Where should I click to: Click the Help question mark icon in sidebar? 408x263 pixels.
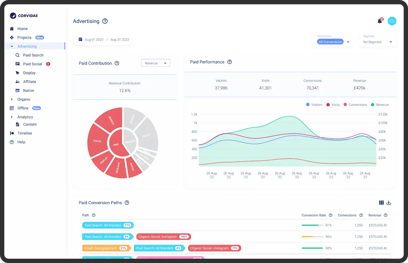click(x=12, y=142)
